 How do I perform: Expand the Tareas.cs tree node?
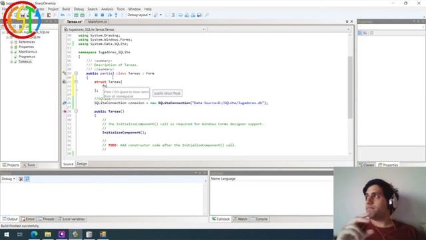pyautogui.click(x=11, y=61)
